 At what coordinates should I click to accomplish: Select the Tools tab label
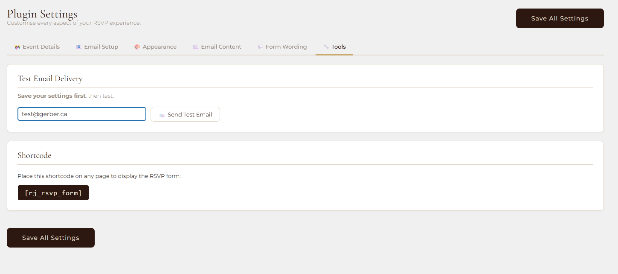click(339, 47)
